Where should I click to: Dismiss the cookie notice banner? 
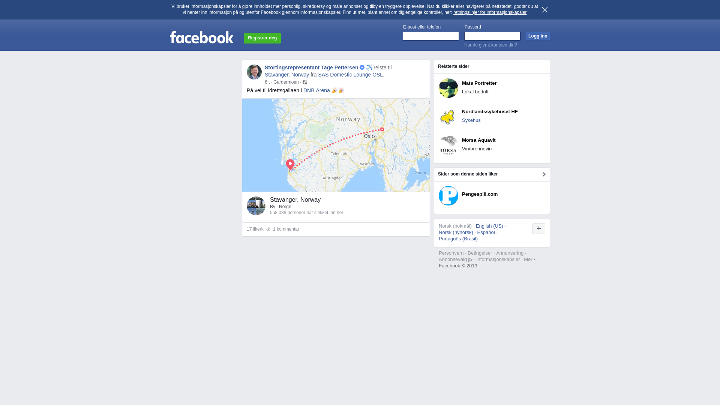[545, 10]
